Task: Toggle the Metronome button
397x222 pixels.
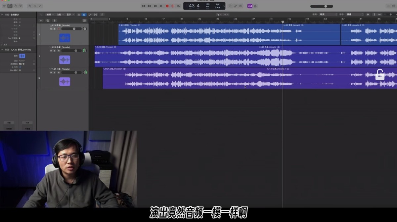Action: 255,6
